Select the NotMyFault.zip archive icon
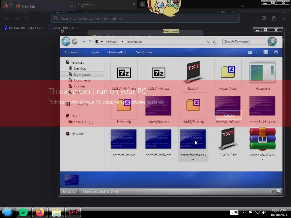The image size is (291, 218). tap(193, 106)
